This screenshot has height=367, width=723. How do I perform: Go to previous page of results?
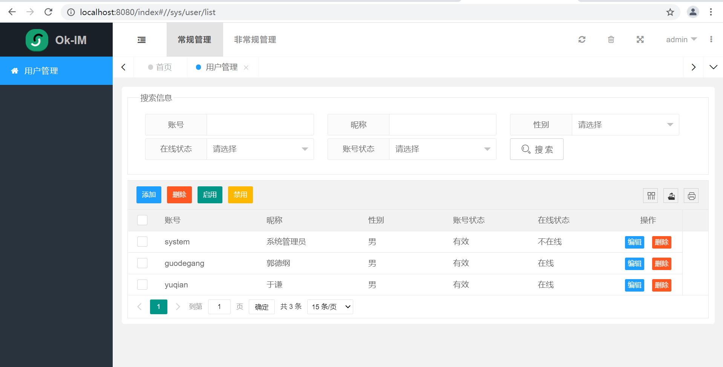(x=139, y=307)
